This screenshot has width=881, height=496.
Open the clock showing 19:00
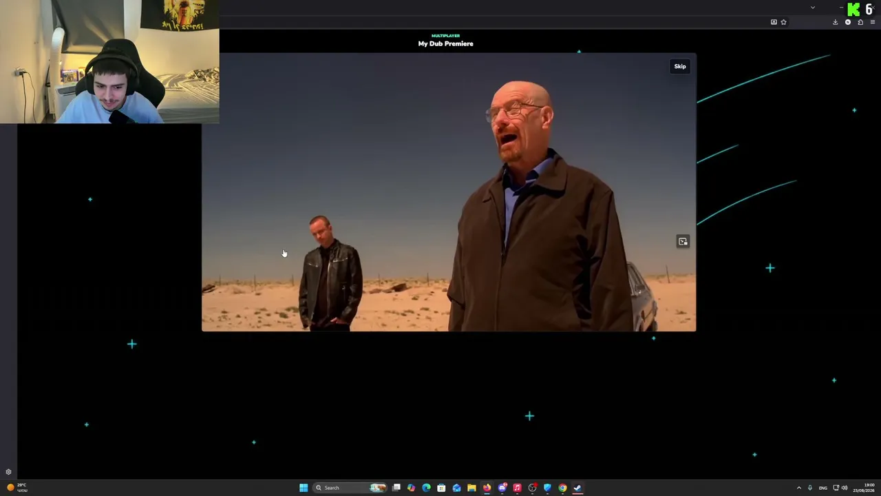click(x=864, y=488)
